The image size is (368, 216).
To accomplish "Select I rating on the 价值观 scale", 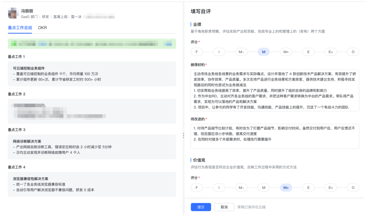I will click(x=219, y=187).
